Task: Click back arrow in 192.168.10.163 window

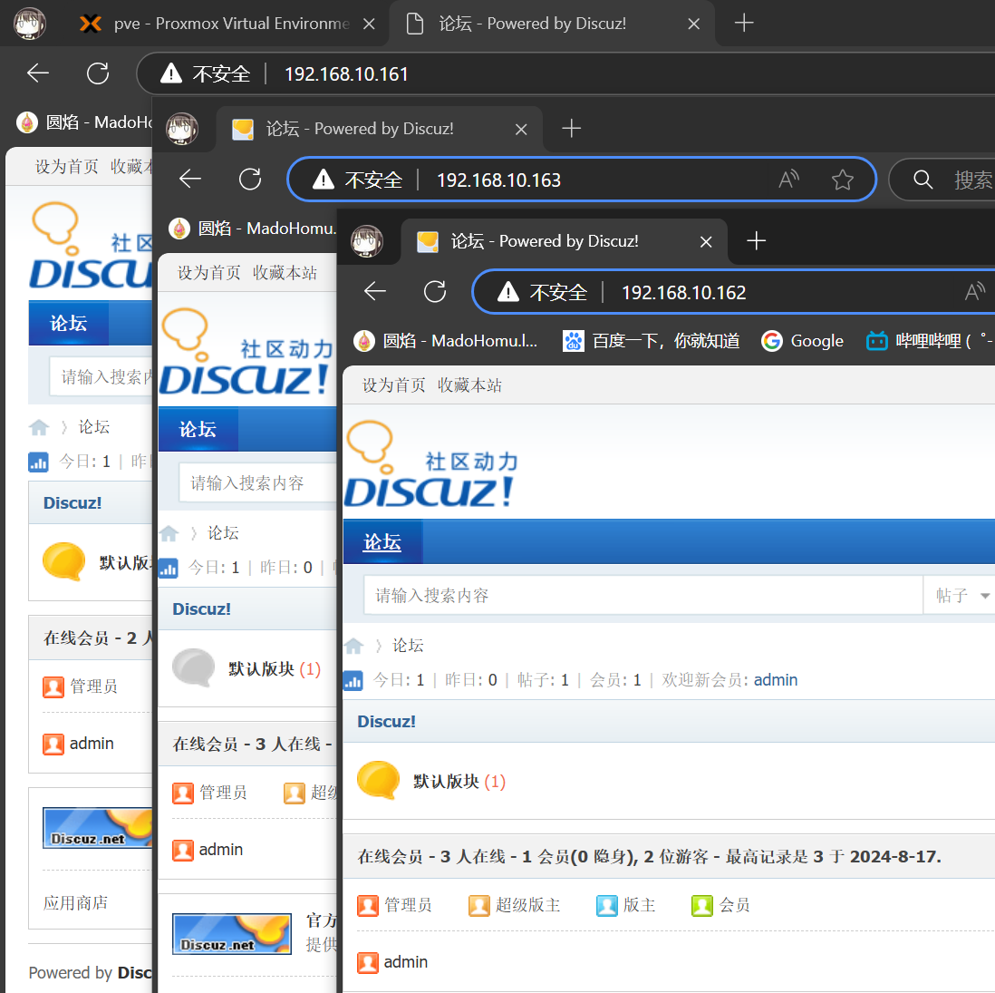Action: coord(189,179)
